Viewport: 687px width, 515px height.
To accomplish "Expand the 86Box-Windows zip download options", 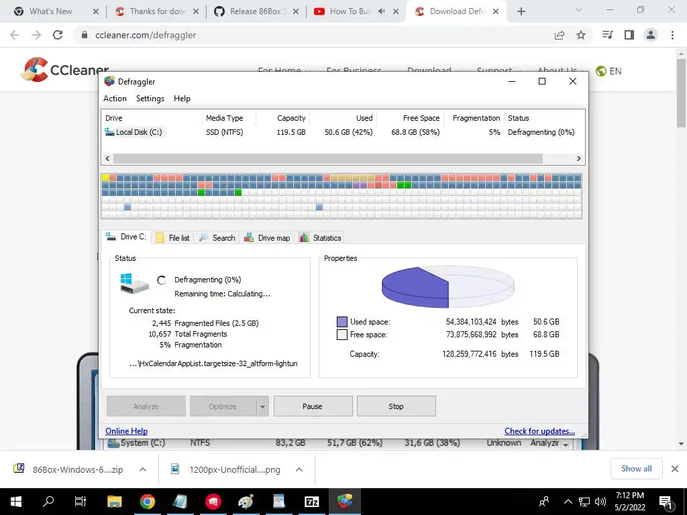I will coord(143,469).
